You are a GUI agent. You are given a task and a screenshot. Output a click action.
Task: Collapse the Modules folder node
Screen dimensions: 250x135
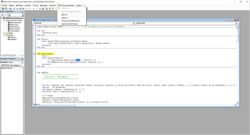[4, 35]
